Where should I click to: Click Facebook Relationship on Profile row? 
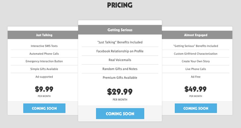(120, 51)
